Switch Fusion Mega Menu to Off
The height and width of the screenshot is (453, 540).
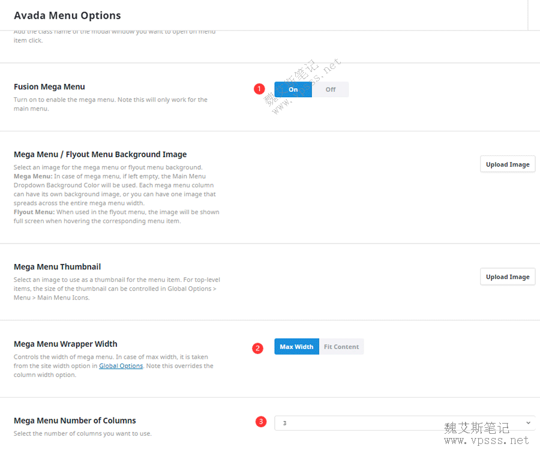pyautogui.click(x=331, y=89)
